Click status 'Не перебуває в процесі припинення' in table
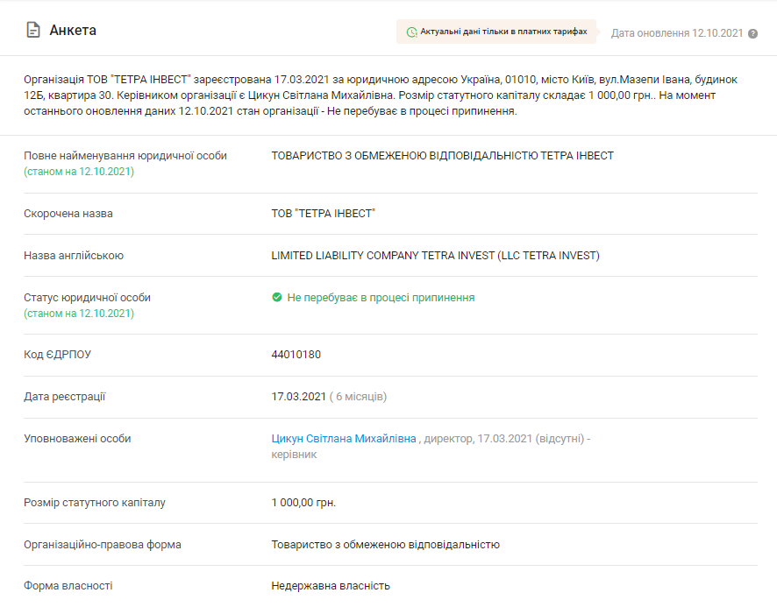The height and width of the screenshot is (607, 777). (381, 298)
